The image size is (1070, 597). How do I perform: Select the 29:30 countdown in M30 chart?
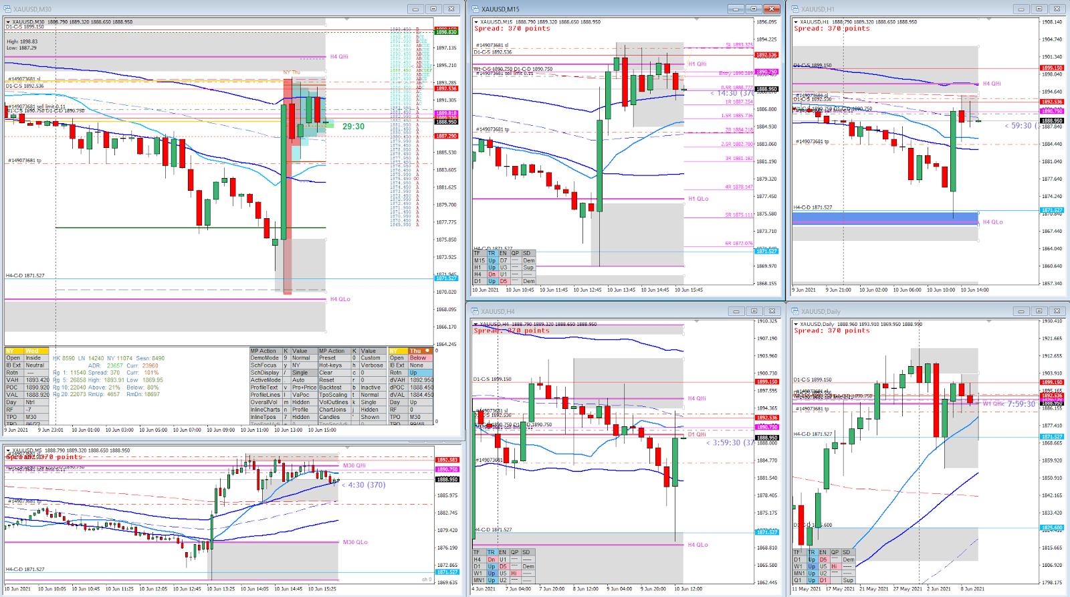tap(353, 126)
